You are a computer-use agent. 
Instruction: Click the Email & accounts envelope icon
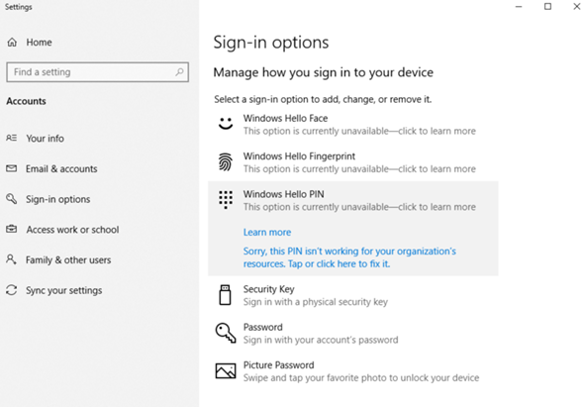click(12, 168)
